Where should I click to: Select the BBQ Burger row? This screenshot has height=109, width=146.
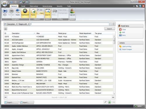click(x=58, y=84)
